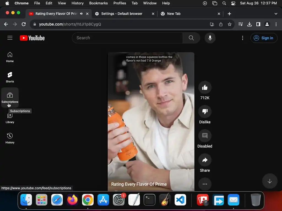Viewport: 282px width, 211px height.
Task: Open the YouTube hamburger guide menu
Action: pos(10,38)
